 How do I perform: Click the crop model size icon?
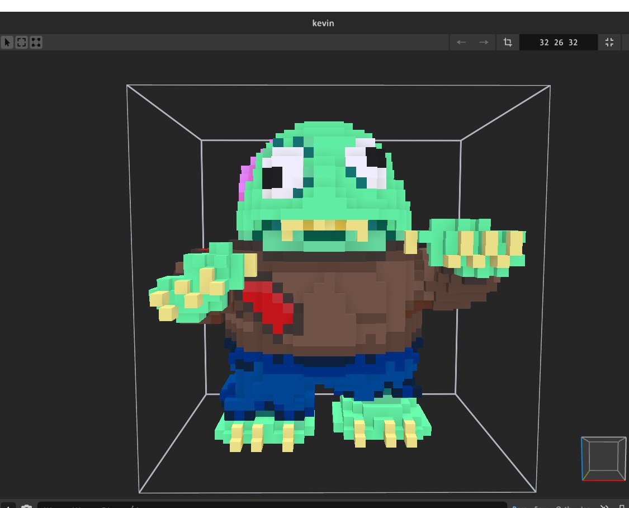[508, 42]
